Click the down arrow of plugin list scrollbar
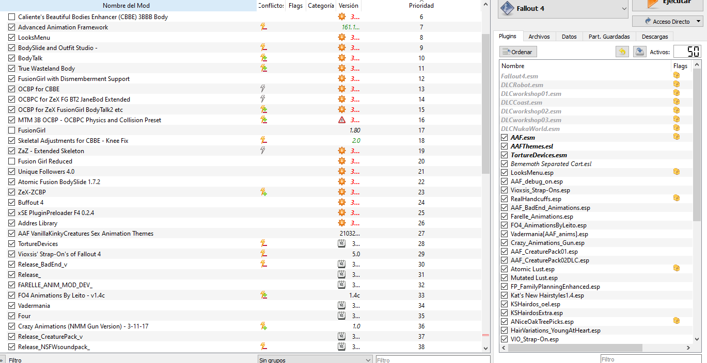The height and width of the screenshot is (363, 707). (x=697, y=339)
